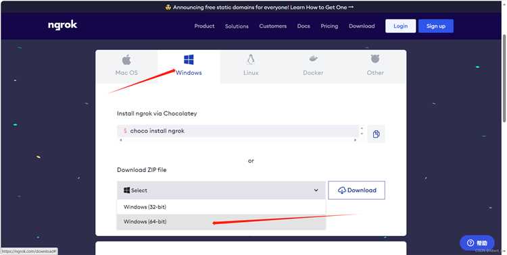Open the Pricing page
Screen dimensions: 507x255
pos(329,26)
